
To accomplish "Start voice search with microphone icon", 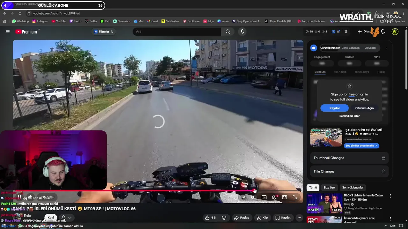I will [242, 31].
